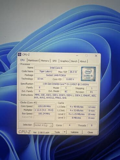
Task: Click the Intel Core i5 logo badge
Action: 89,74
